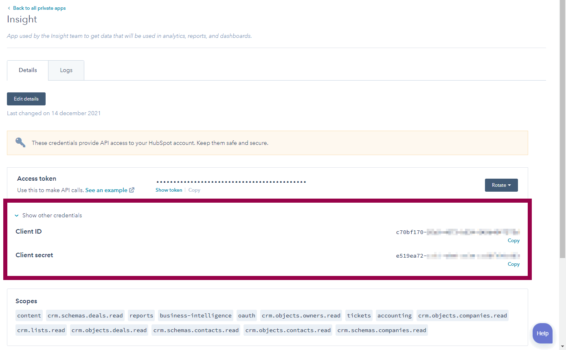Show the hidden access token value
Screen dimensions: 566x350
tap(169, 190)
